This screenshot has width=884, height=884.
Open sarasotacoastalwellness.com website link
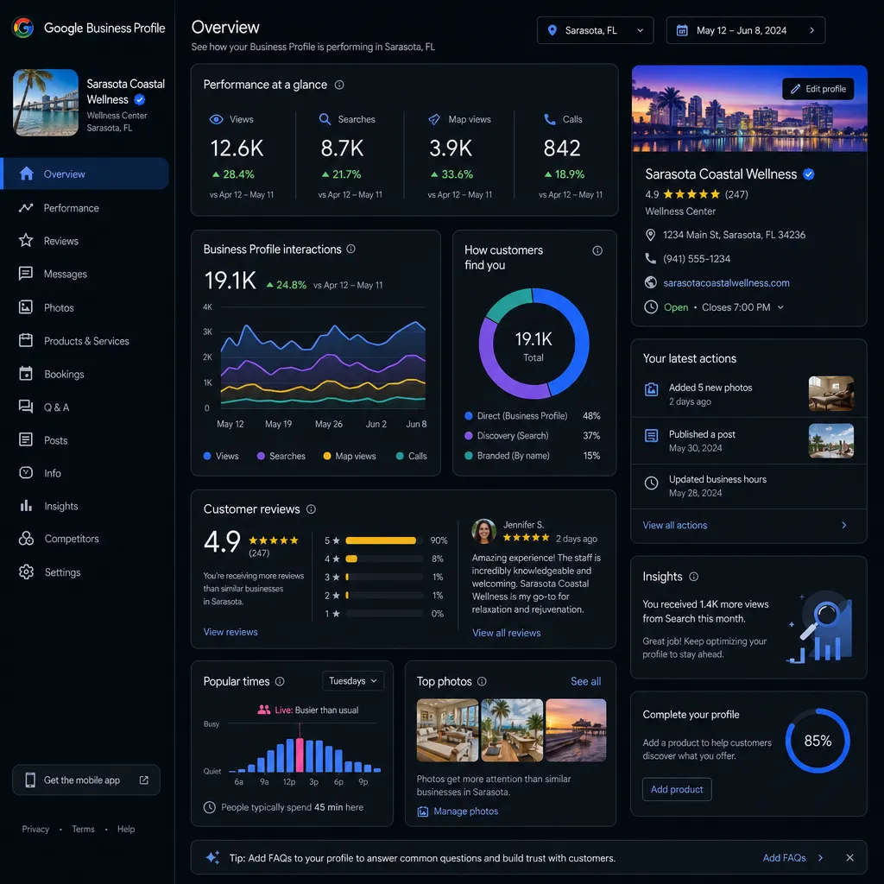[x=726, y=282]
